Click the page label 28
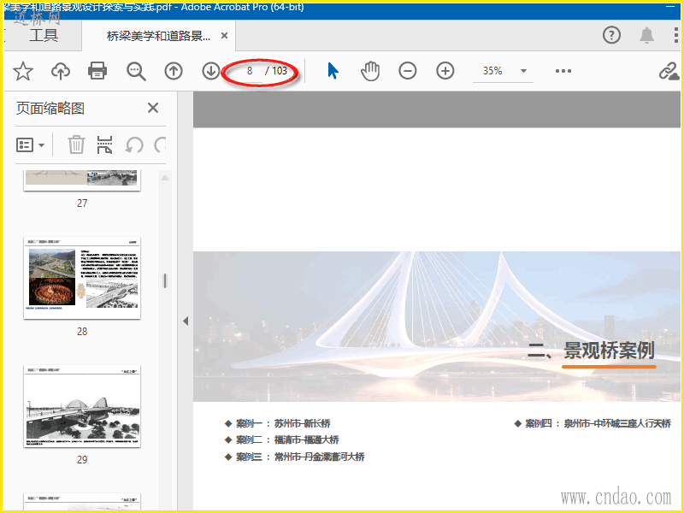The image size is (684, 513). click(82, 332)
